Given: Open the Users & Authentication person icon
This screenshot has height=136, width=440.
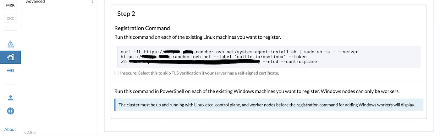Looking at the screenshot, I should click(x=10, y=98).
